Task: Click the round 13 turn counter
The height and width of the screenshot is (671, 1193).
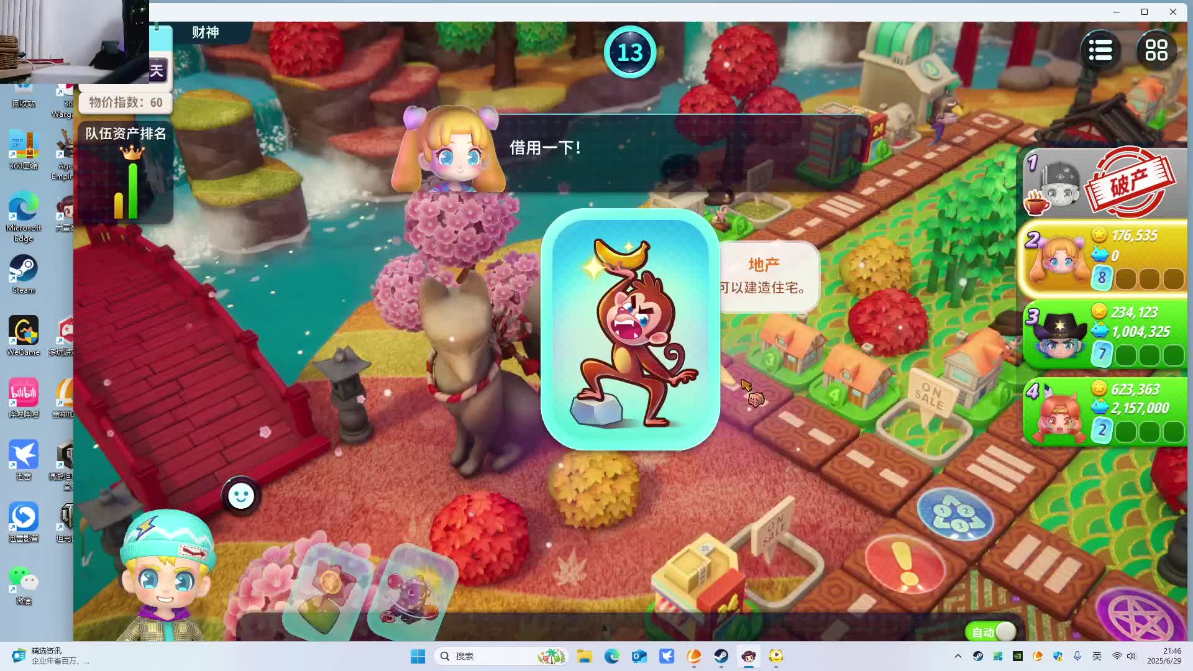Action: (x=630, y=52)
